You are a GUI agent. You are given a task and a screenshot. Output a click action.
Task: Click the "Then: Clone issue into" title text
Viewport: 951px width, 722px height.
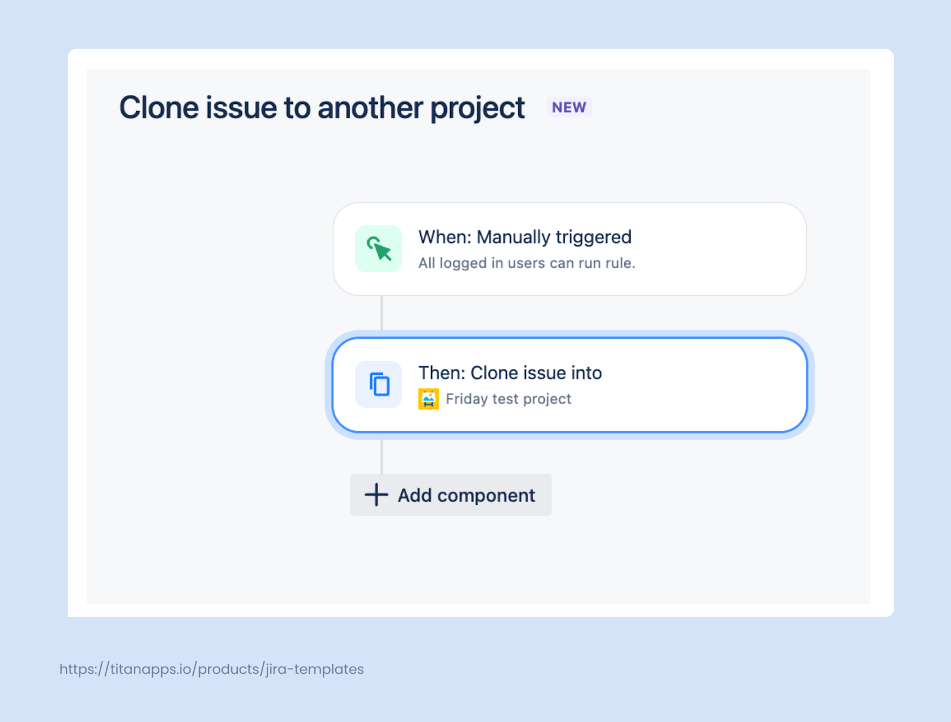pyautogui.click(x=510, y=373)
